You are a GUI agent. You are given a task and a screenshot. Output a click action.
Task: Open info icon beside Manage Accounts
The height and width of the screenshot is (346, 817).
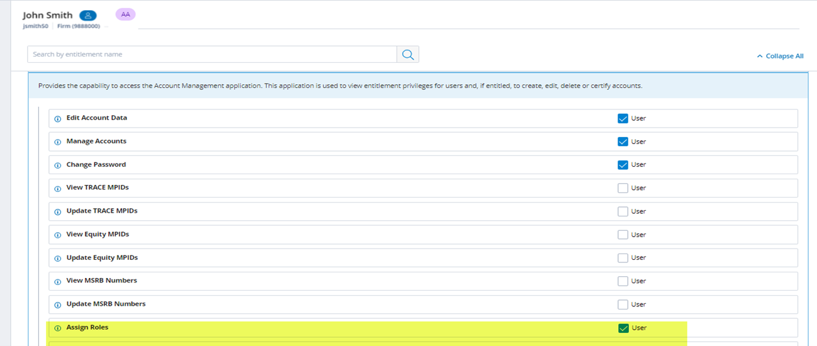58,142
